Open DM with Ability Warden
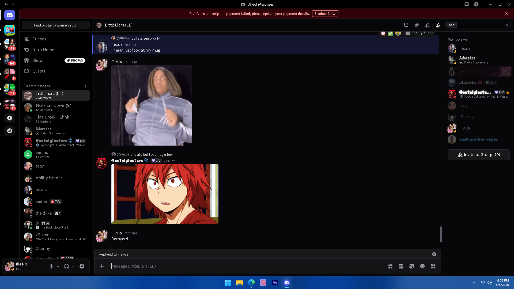Screen dimensions: 514x289 click(56, 178)
